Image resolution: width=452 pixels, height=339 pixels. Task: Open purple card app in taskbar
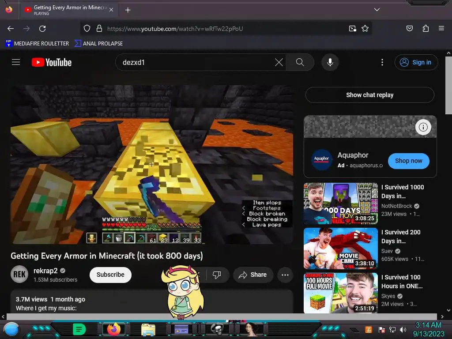click(x=181, y=329)
